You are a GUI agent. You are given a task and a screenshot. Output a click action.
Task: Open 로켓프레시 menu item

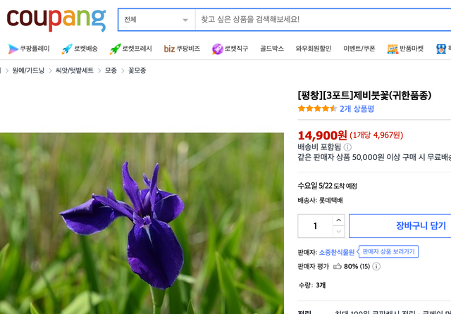pos(137,49)
